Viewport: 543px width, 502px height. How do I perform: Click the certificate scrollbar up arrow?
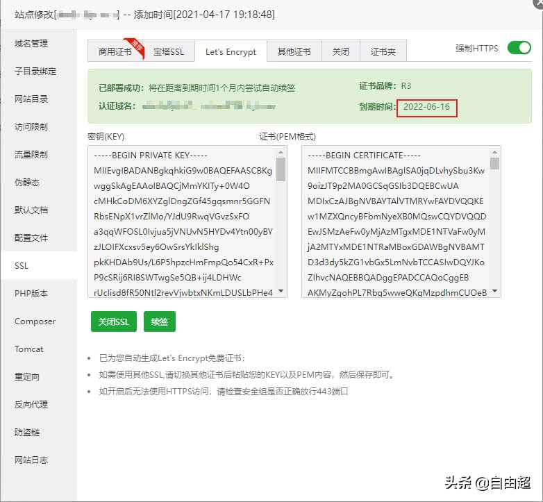click(495, 152)
